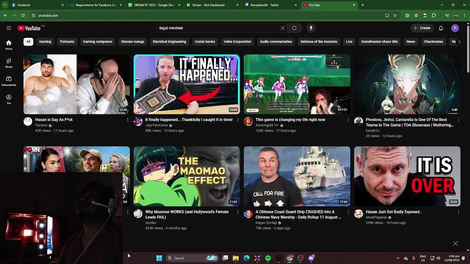
Task: Click install app icon in address bar
Action: [x=387, y=15]
